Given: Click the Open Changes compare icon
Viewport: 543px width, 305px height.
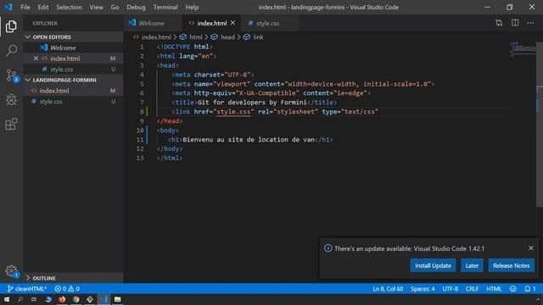Looking at the screenshot, I should 499,23.
